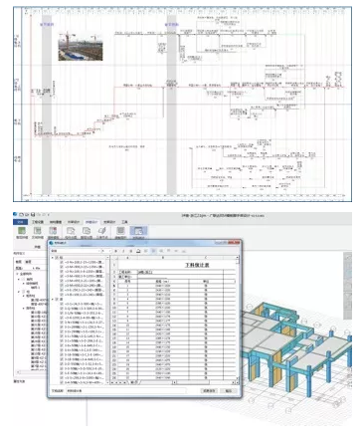Click the third ribbon icon with red mark

53,231
